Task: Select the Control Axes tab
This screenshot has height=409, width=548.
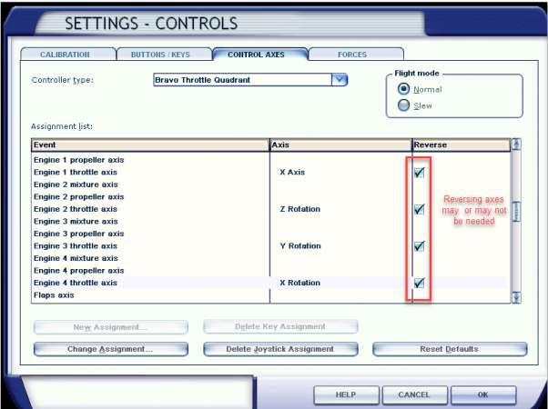Action: point(259,55)
